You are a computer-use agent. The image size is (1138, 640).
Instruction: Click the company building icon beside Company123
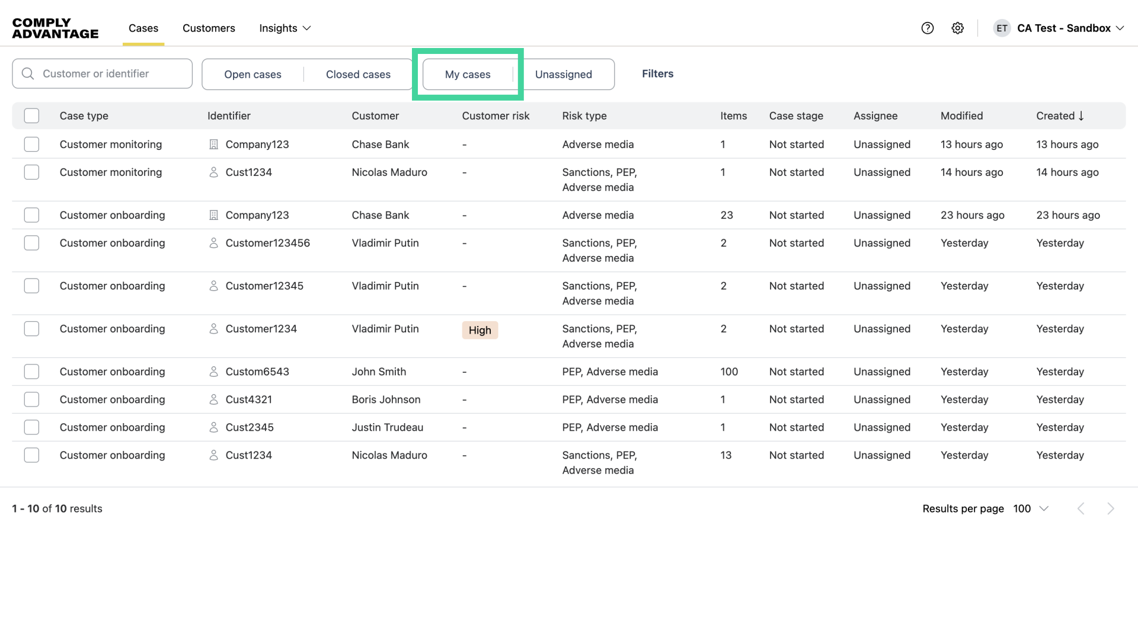coord(214,144)
